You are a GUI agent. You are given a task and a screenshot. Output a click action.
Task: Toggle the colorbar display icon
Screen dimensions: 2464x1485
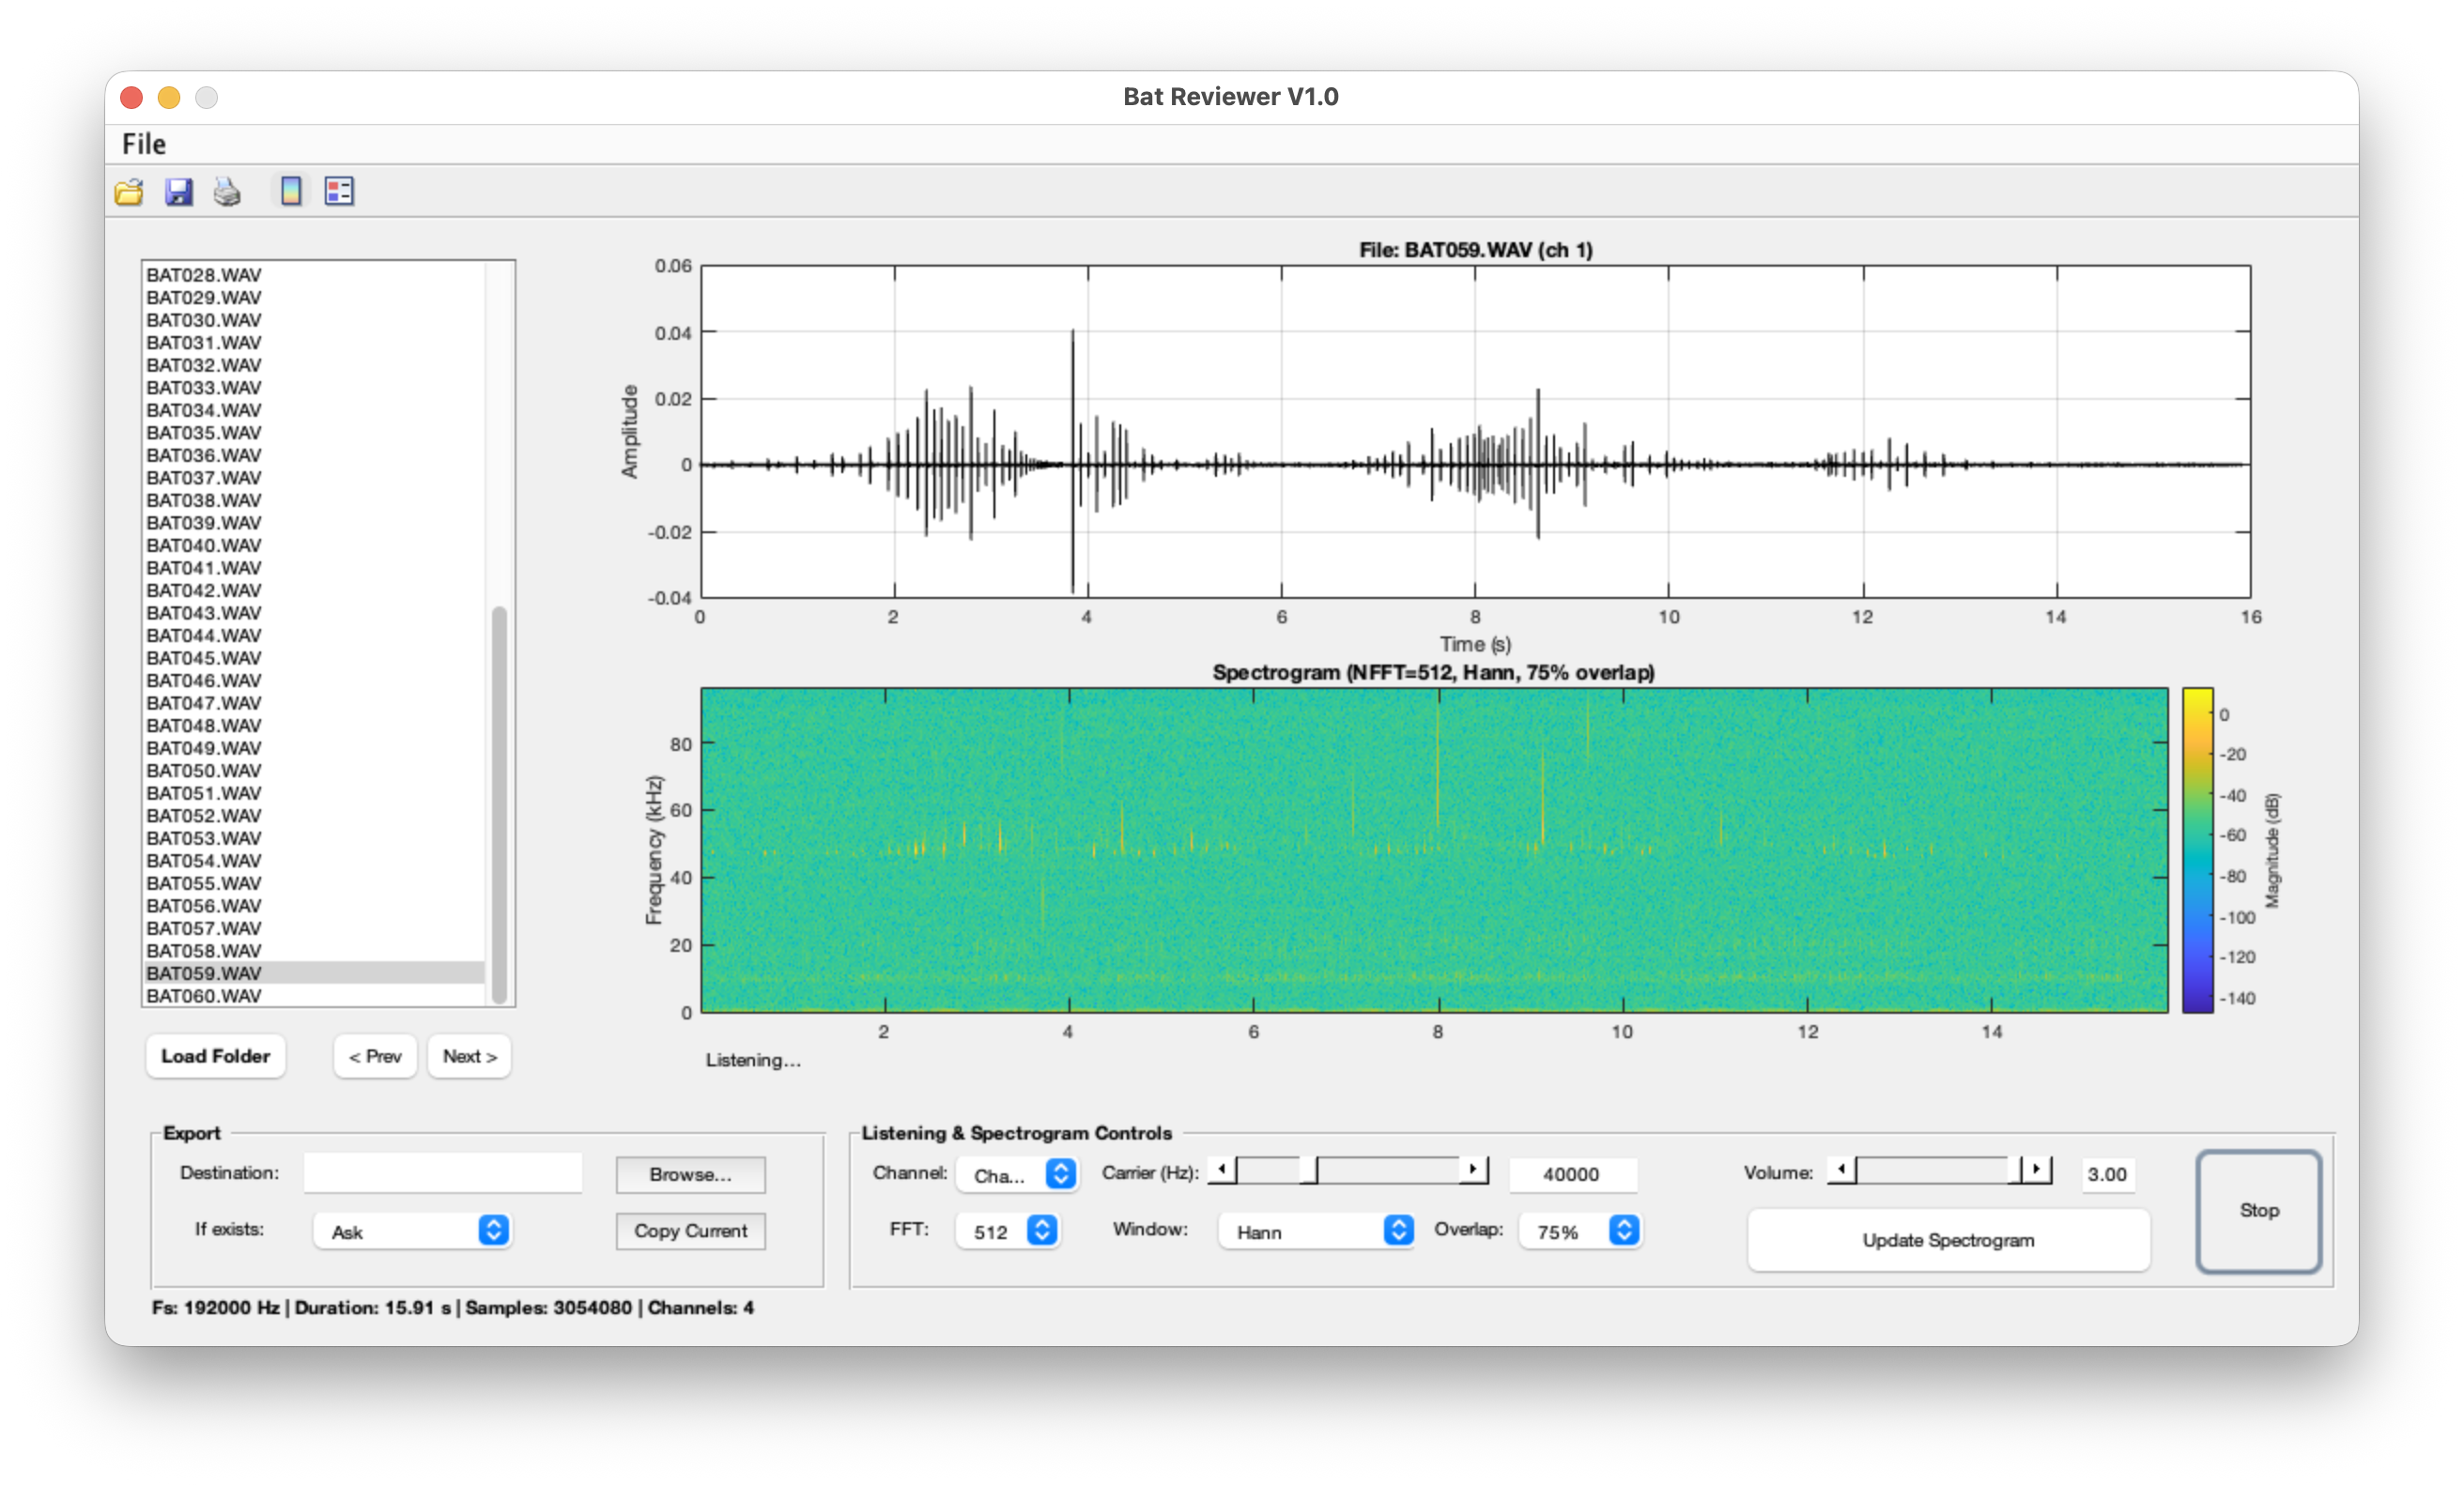pos(290,191)
